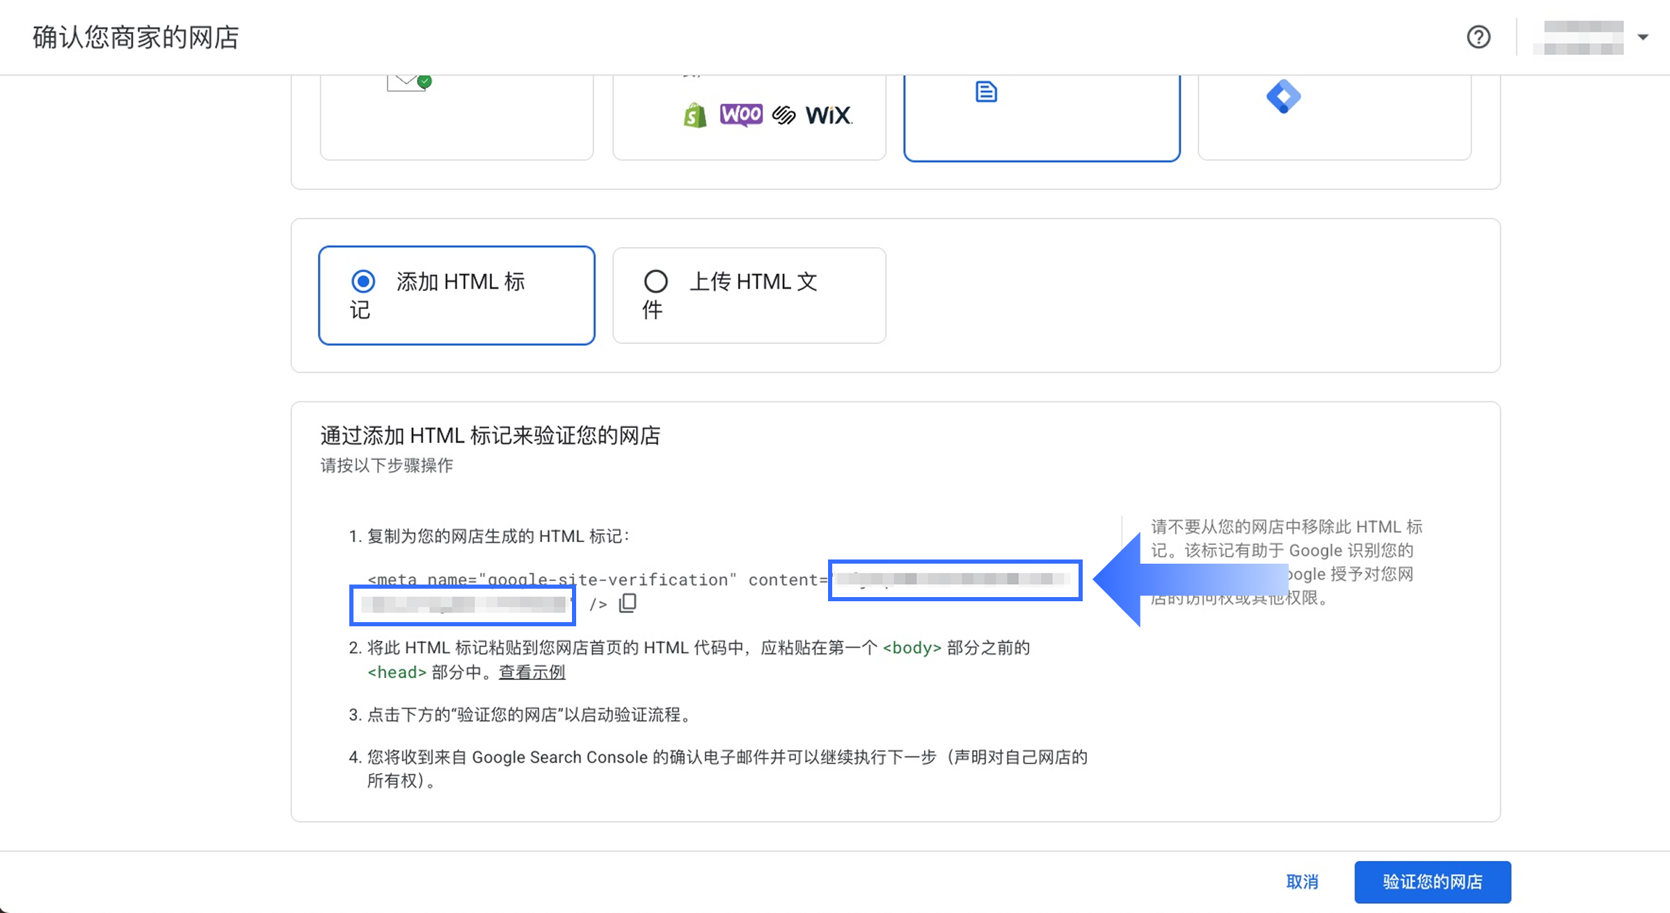Screen dimensions: 1670x913
Task: Click the Shopify bag logo
Action: tap(694, 116)
